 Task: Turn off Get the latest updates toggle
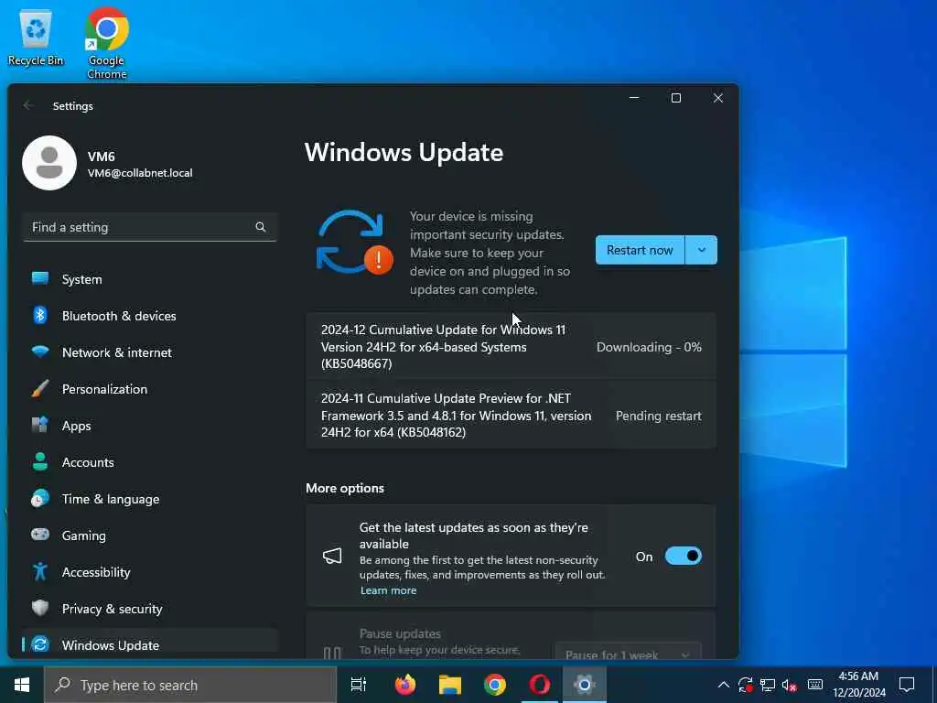[x=683, y=556]
